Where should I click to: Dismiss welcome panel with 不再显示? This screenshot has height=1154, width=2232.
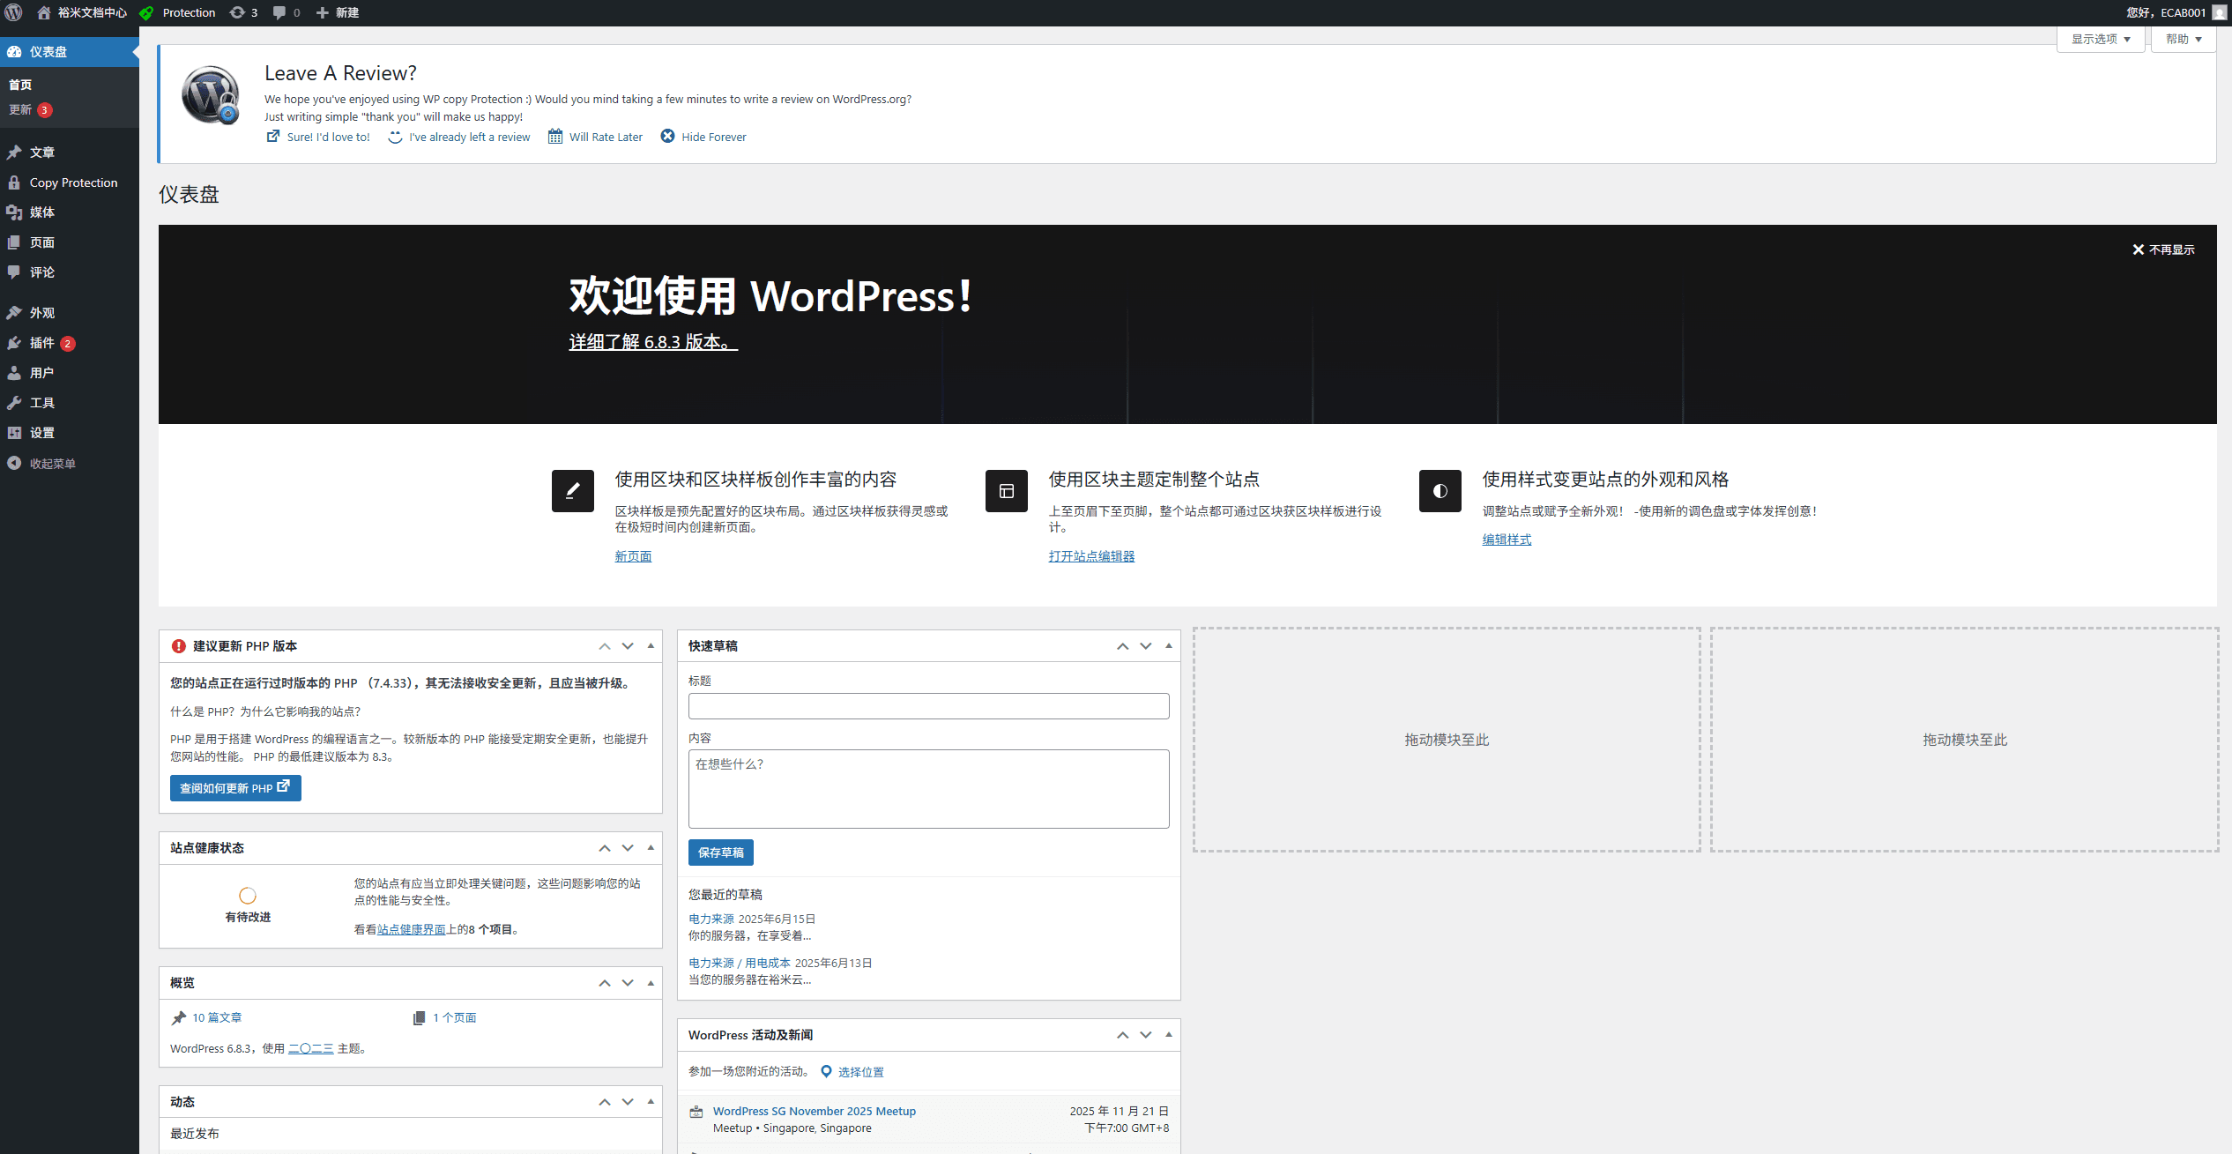(2163, 249)
